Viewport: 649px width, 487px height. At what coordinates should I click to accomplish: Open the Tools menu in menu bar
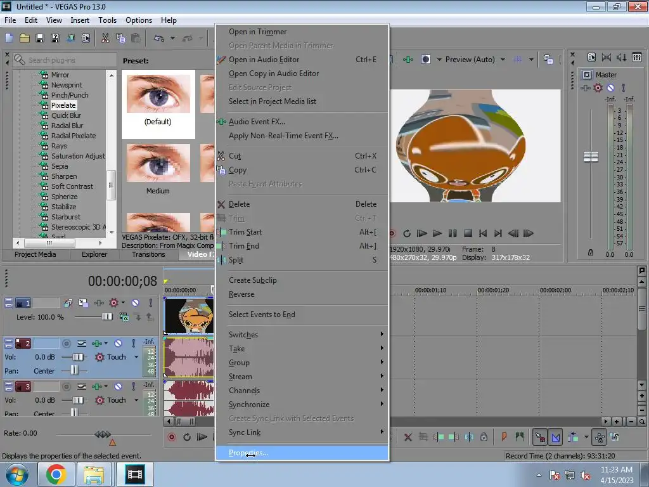pos(107,20)
